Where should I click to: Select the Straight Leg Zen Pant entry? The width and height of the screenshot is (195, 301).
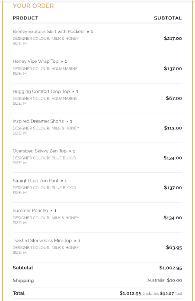tap(35, 181)
